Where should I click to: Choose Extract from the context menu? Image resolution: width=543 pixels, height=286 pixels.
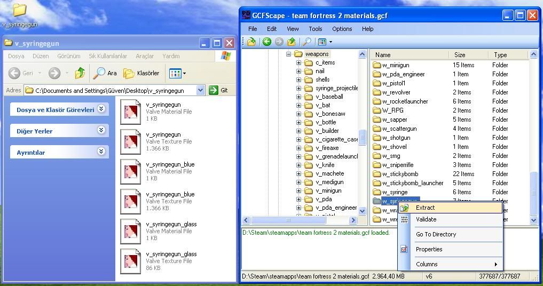(x=425, y=208)
